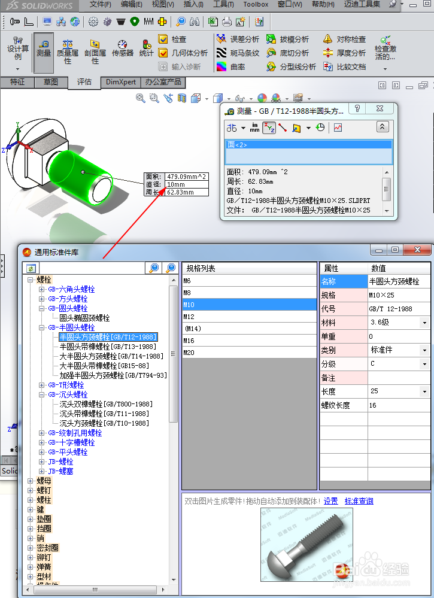This screenshot has width=434, height=598.
Task: Expand GB-T形螺栓 tree node
Action: (41, 385)
